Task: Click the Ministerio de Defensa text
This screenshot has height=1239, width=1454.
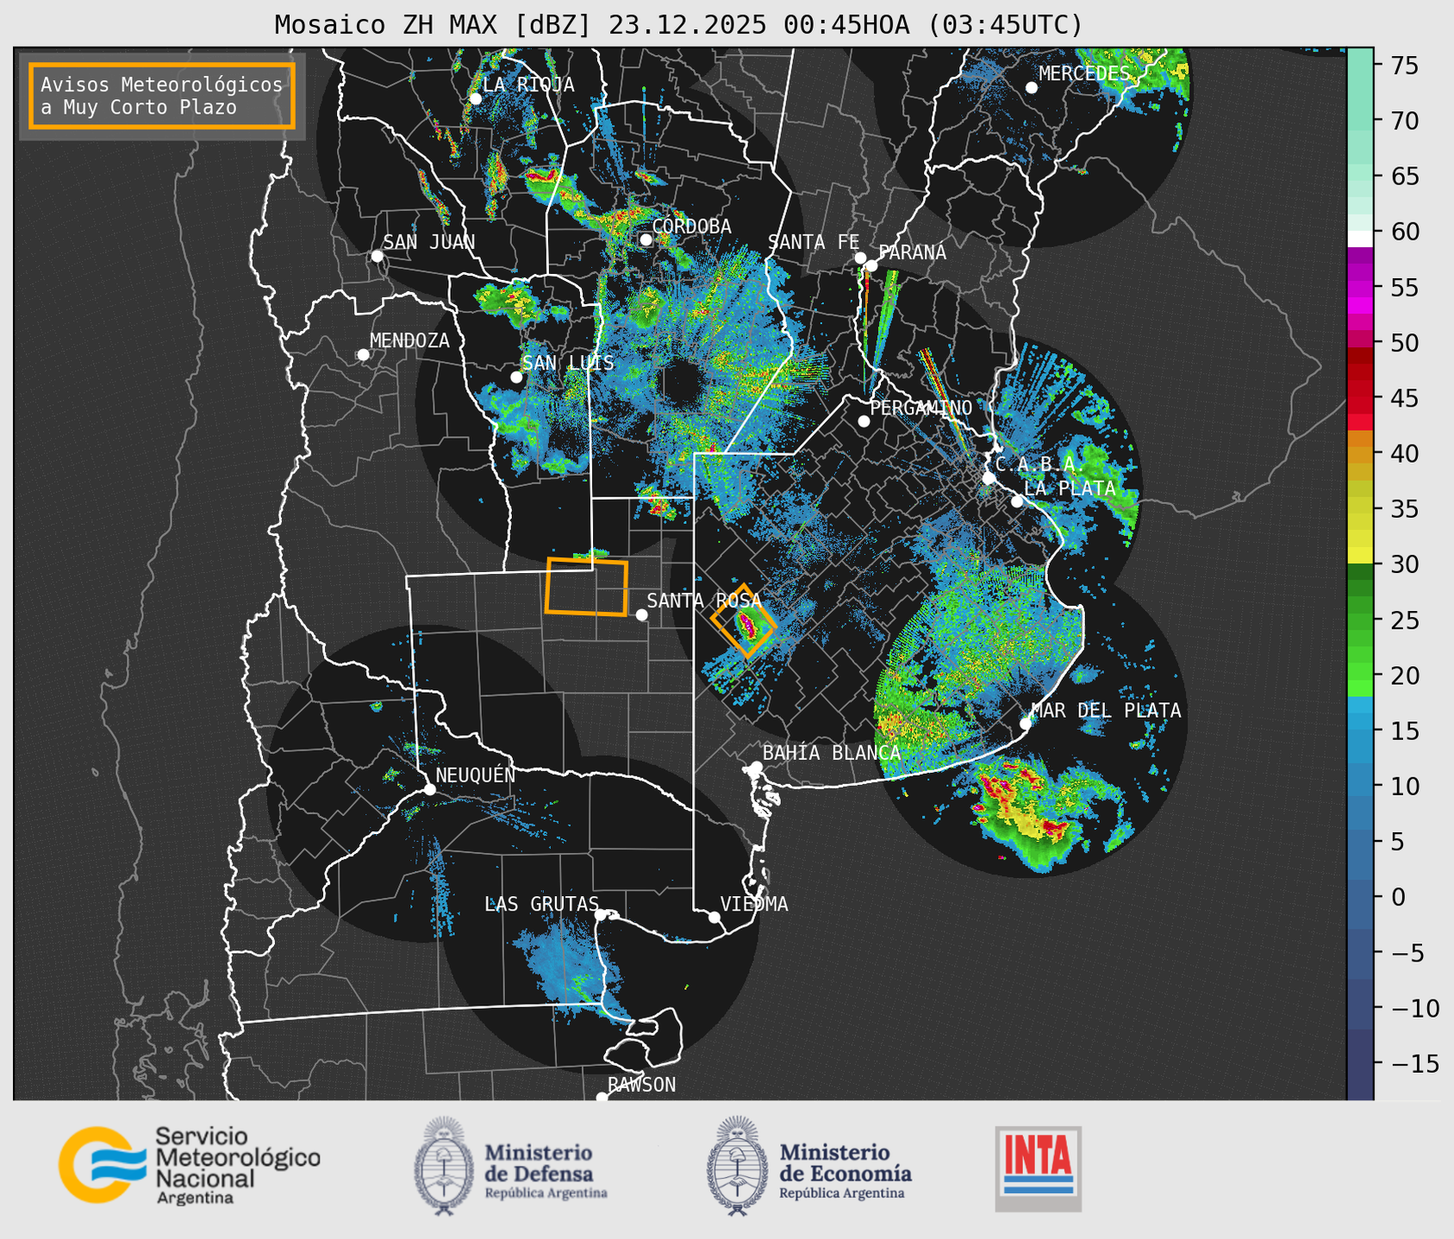Action: click(546, 1170)
